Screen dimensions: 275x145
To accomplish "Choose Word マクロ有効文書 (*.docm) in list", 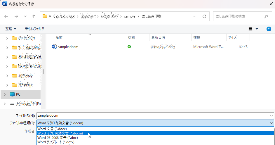I will click(x=155, y=133).
